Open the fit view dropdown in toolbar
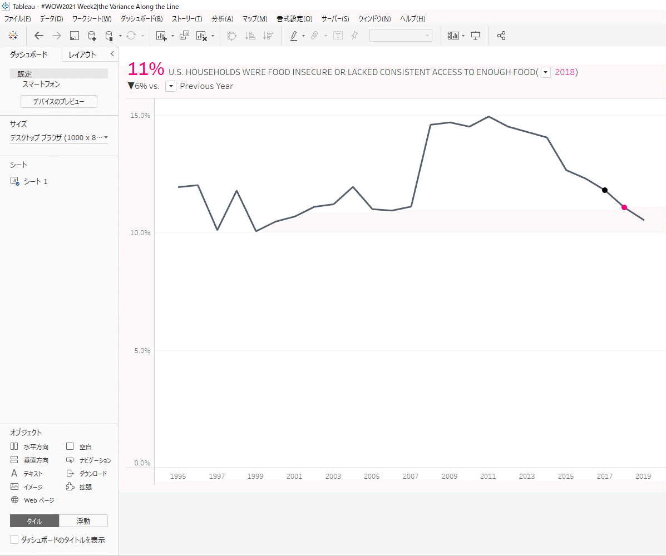This screenshot has width=666, height=556. [401, 36]
